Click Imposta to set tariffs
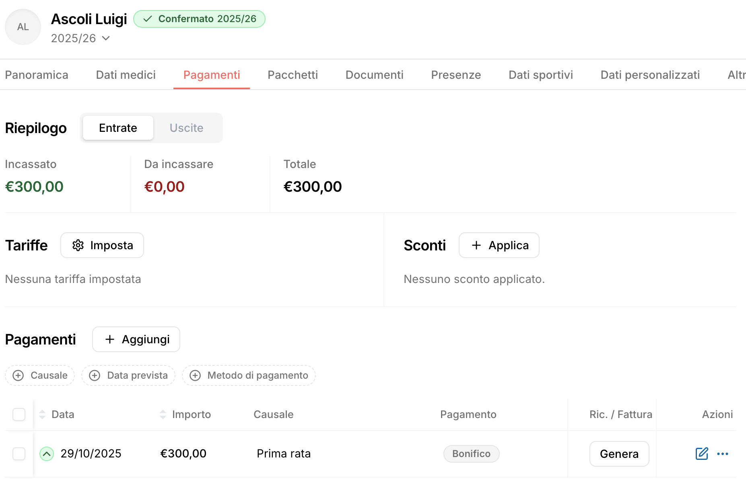Screen dimensions: 746x488 pyautogui.click(x=102, y=245)
